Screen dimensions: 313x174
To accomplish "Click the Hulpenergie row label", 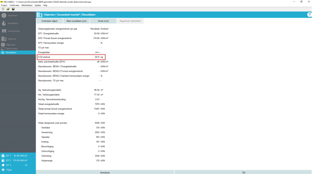I will (x=47, y=161).
